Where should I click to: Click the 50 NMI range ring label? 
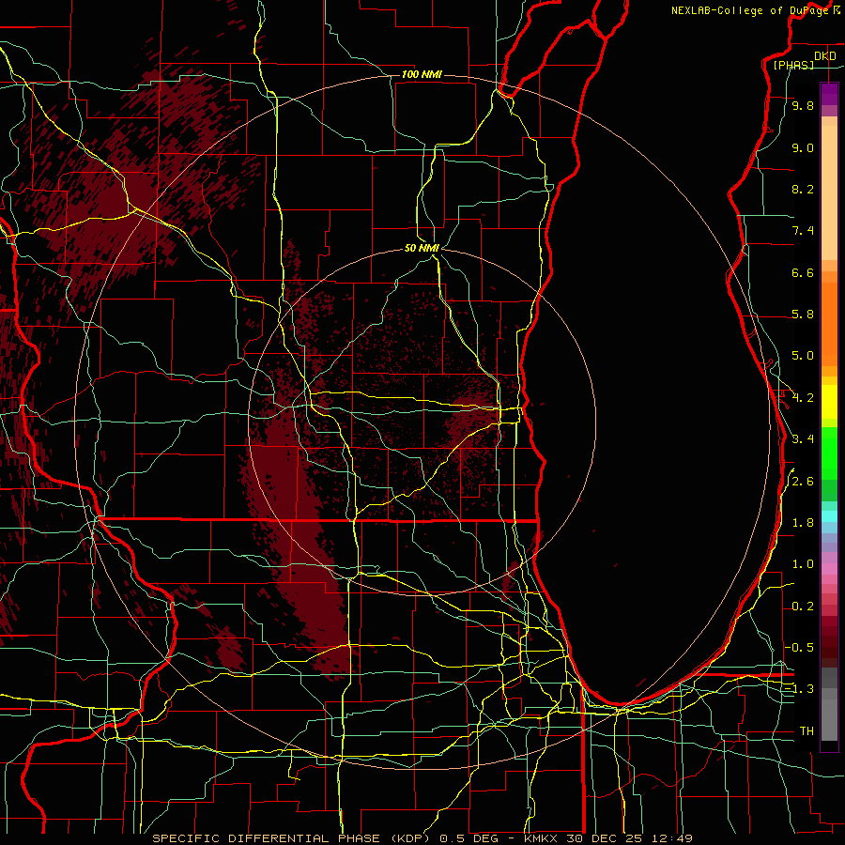pyautogui.click(x=422, y=248)
